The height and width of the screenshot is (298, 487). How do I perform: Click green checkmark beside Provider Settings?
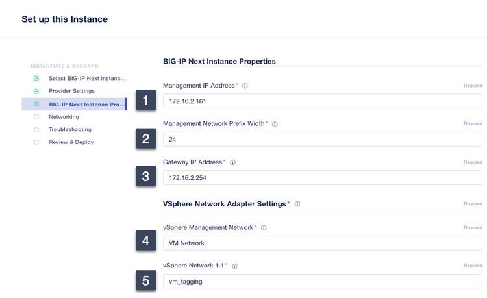pyautogui.click(x=36, y=92)
